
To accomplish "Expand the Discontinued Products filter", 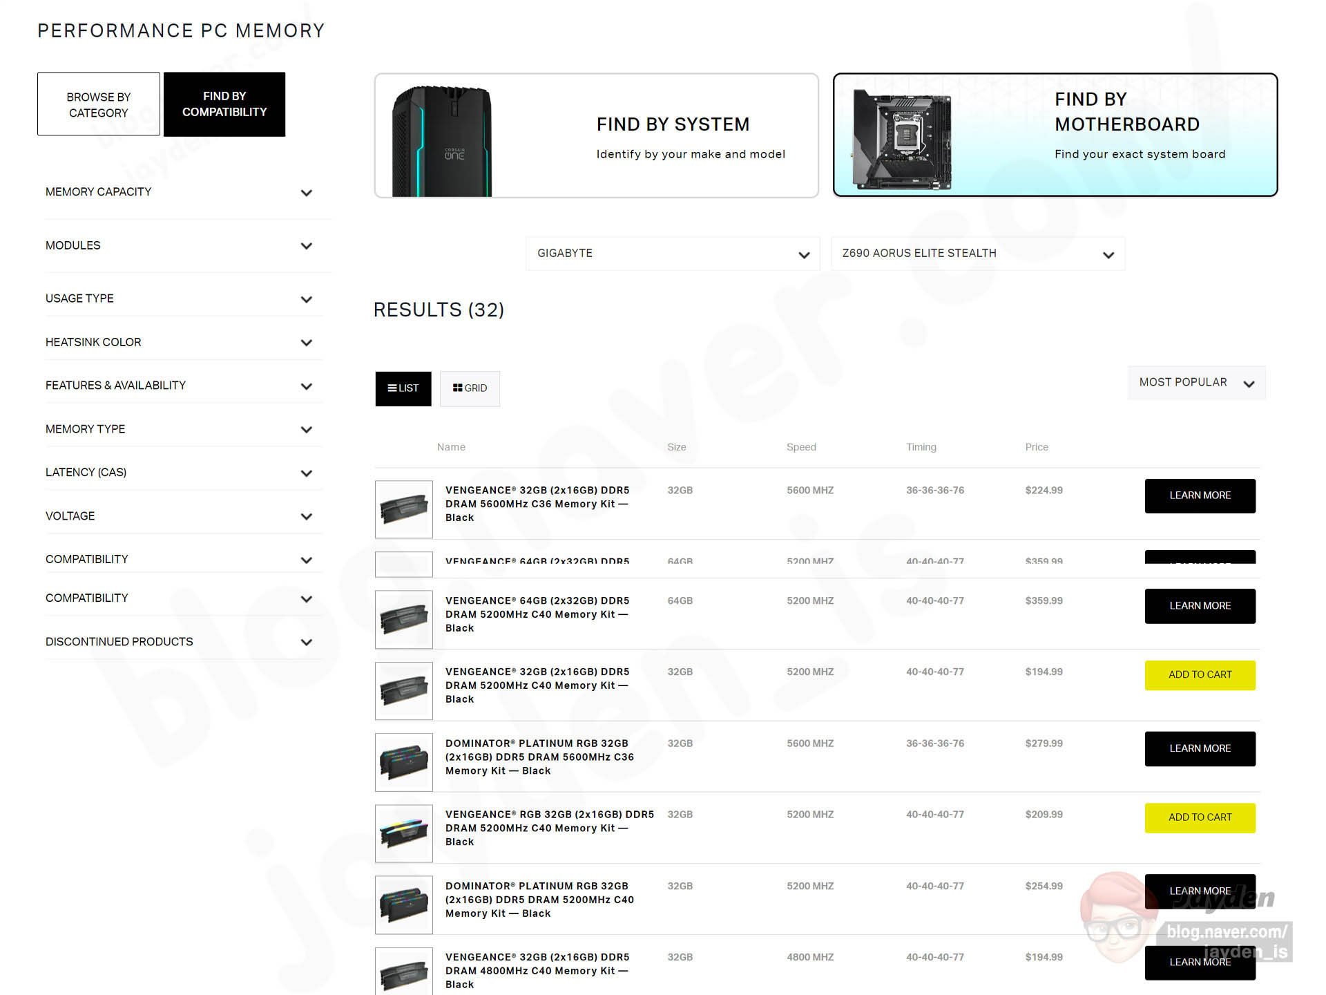I will point(180,642).
